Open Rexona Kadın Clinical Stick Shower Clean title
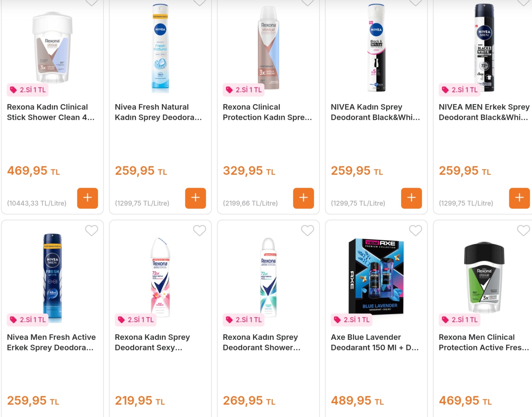This screenshot has height=417, width=532. (50, 112)
